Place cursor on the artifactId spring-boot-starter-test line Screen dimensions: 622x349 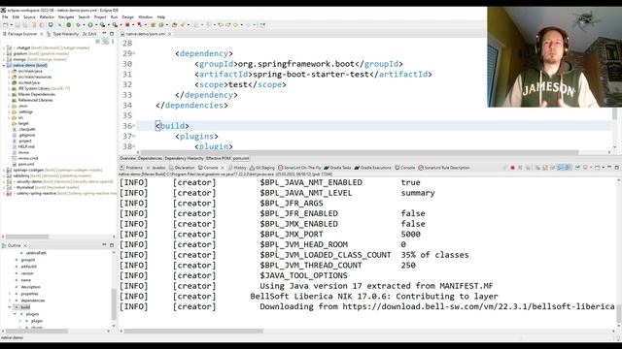313,75
